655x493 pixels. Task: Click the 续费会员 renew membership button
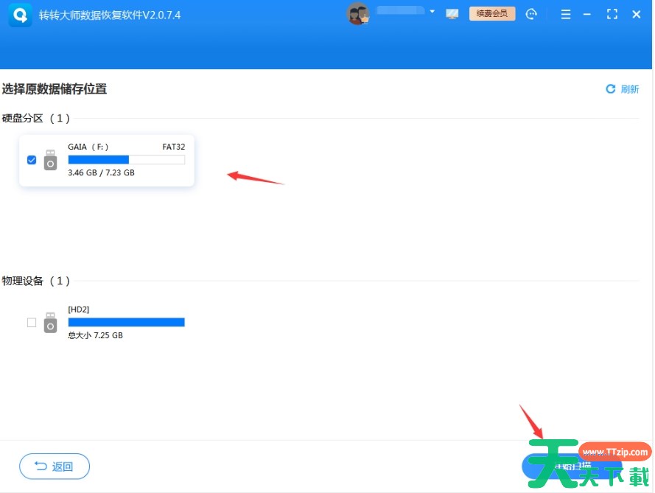(x=492, y=13)
